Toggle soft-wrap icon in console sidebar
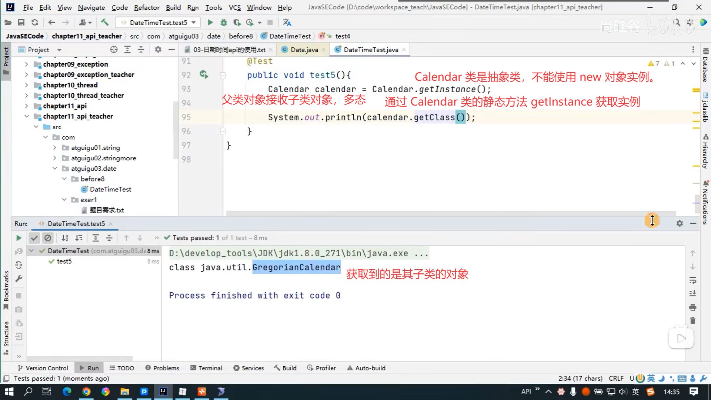This screenshot has height=400, width=711. (692, 280)
